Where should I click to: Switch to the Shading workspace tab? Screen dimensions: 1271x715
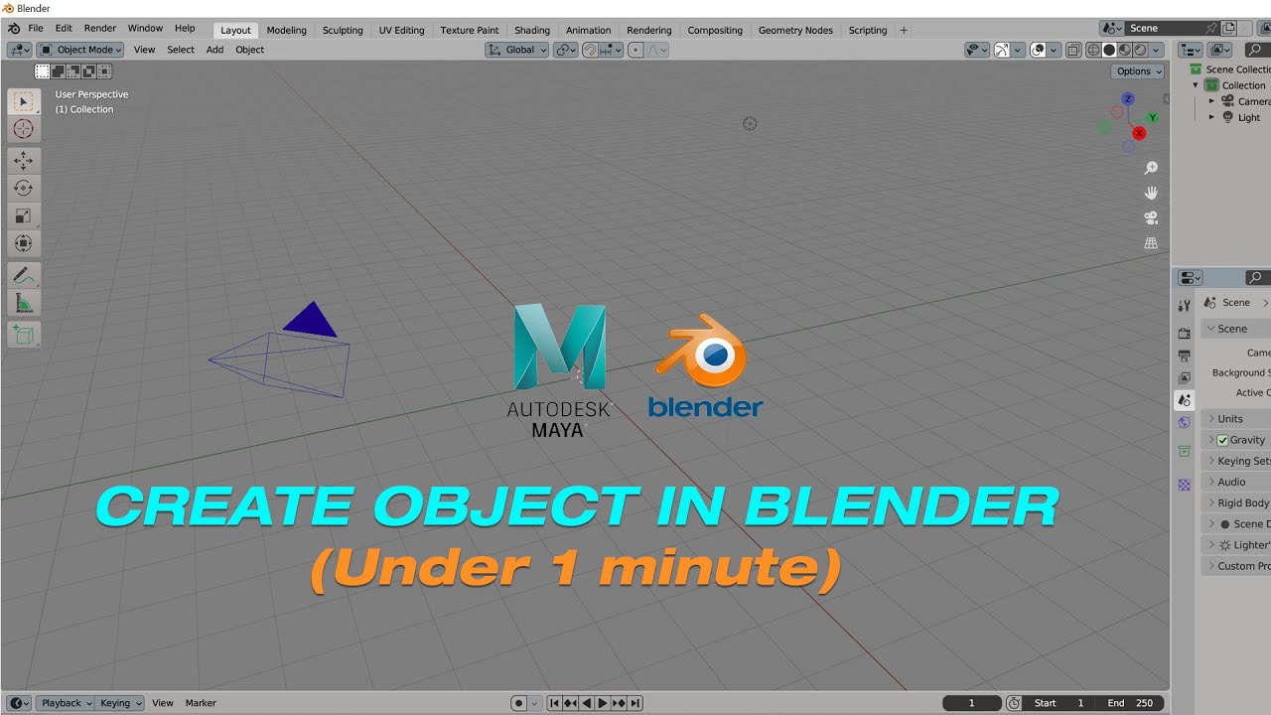point(532,30)
